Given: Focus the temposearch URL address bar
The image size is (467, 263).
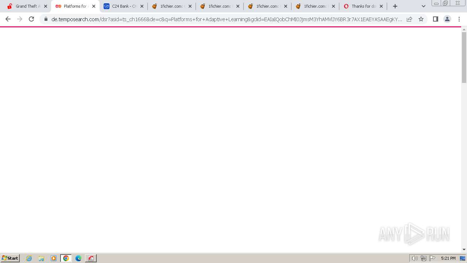Looking at the screenshot, I should [226, 19].
